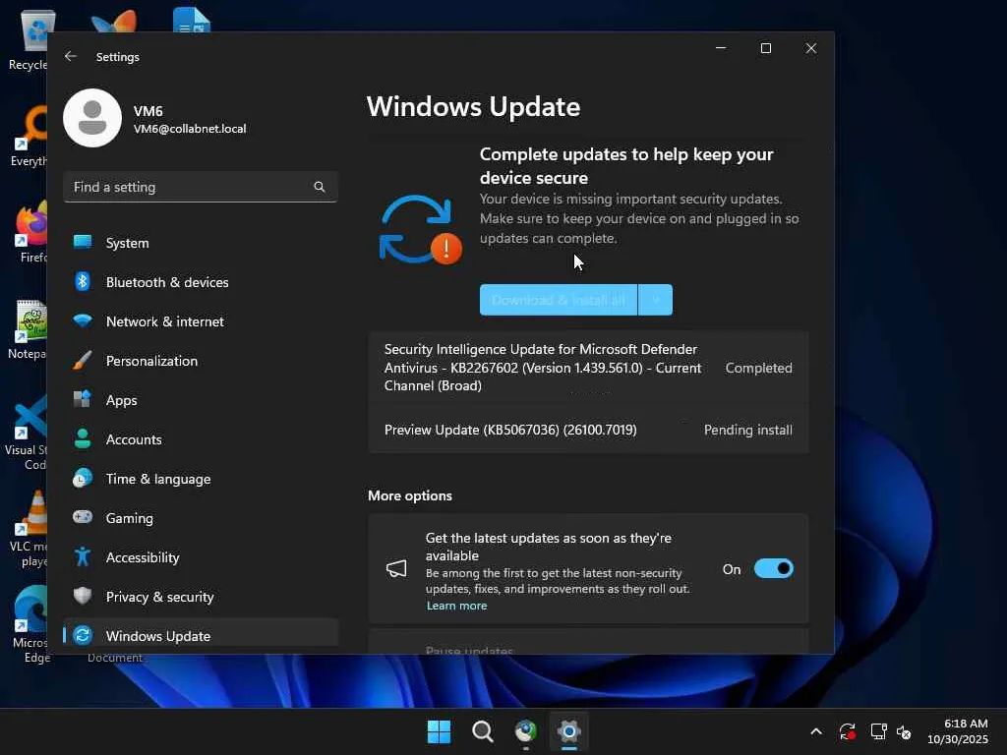Click the Windows Update tray icon
This screenshot has width=1007, height=755.
click(x=848, y=731)
